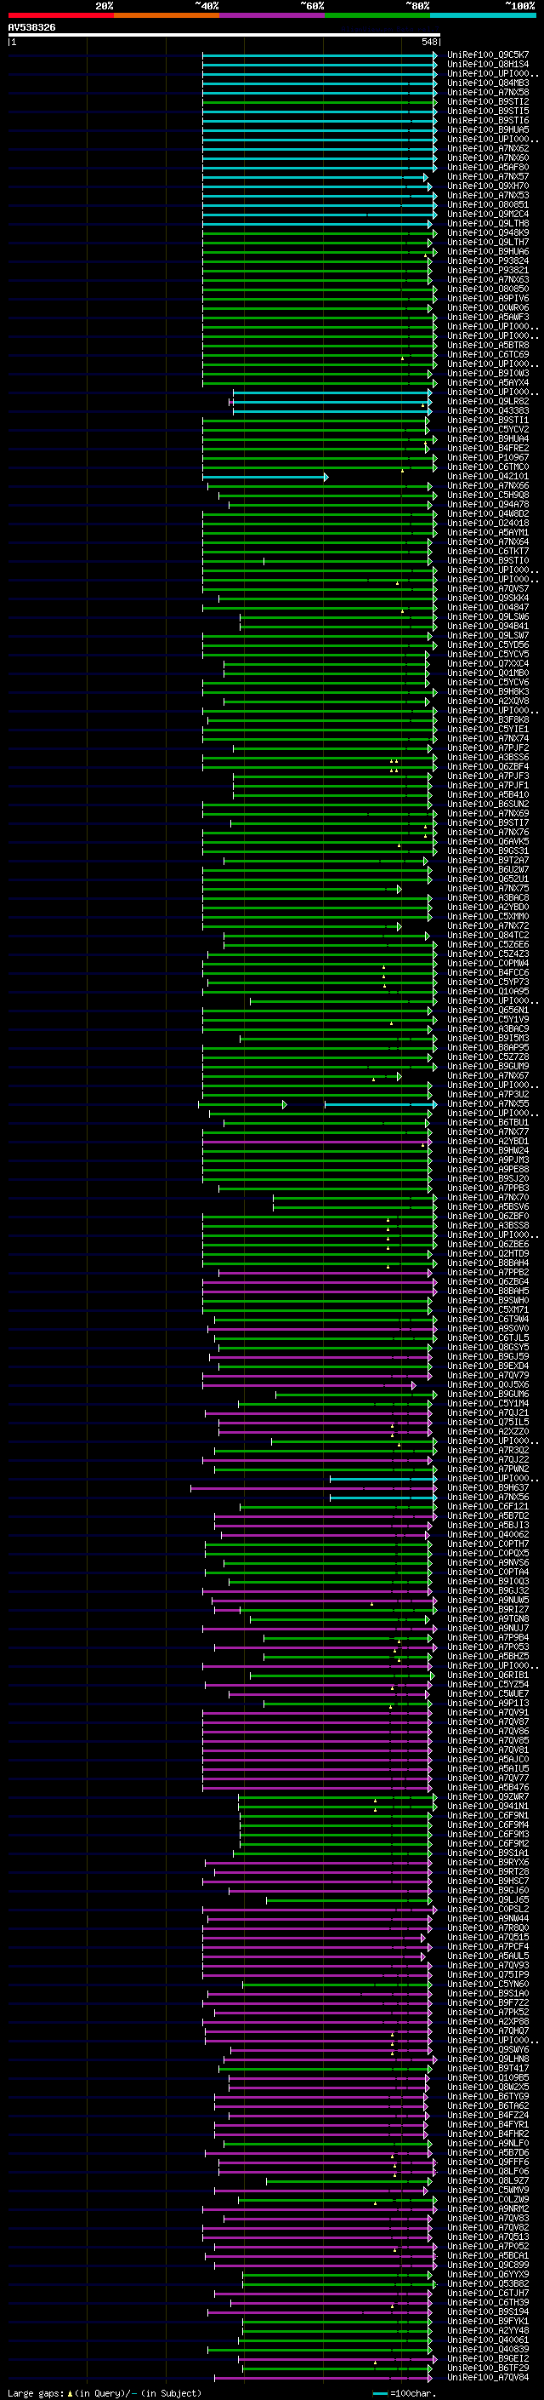This screenshot has width=544, height=2400.
Task: Open hit UniRef100_C5H9Q8
Action: [x=488, y=495]
